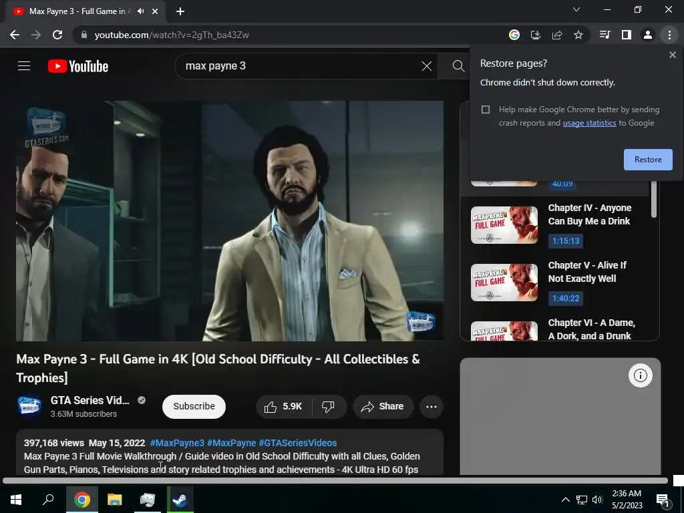Screen dimensions: 684x513
Task: Click the video player frame
Action: click(x=230, y=220)
